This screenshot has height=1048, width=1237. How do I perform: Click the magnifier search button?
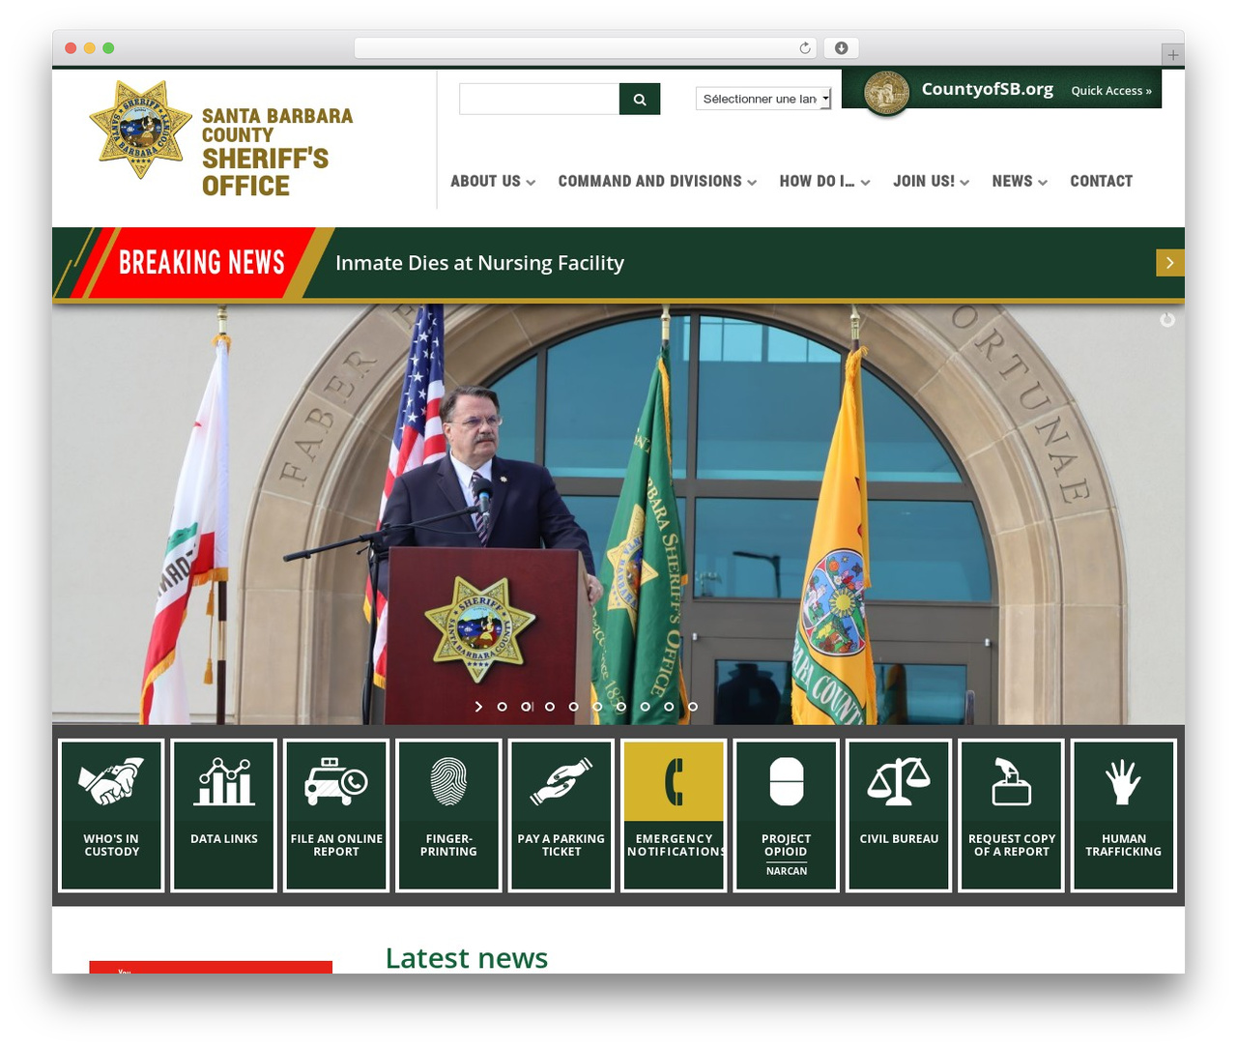click(640, 99)
